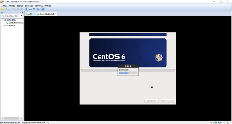Image resolution: width=232 pixels, height=124 pixels.
Task: Open the 帮助(H) menu
Action: (48, 6)
